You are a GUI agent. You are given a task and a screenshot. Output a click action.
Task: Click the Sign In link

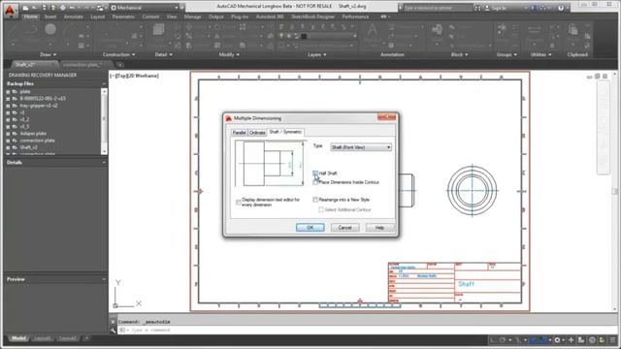tap(499, 8)
